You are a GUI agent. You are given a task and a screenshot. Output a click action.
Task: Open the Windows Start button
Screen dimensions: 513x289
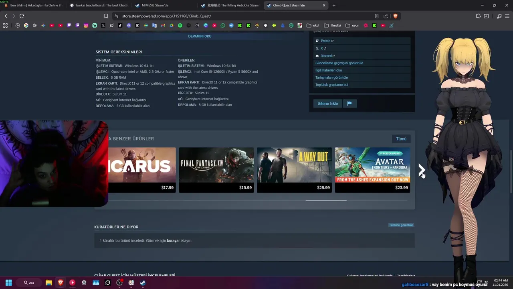(x=8, y=283)
